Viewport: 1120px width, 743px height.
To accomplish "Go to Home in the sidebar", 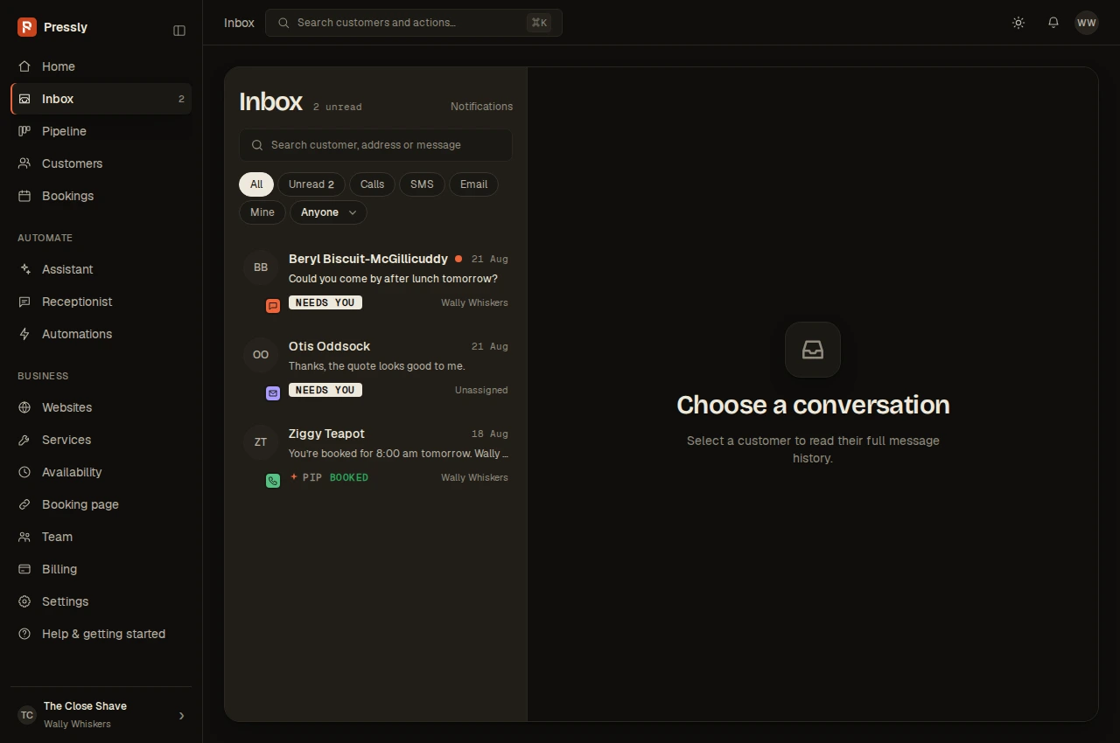I will click(x=101, y=66).
